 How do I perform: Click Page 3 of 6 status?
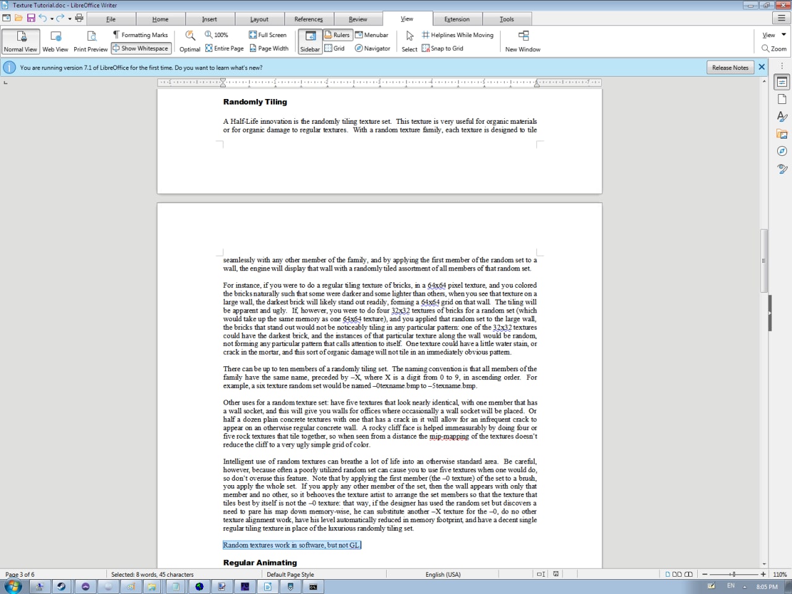pyautogui.click(x=20, y=574)
